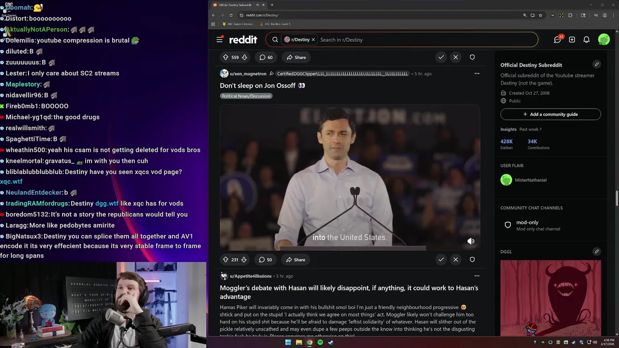Open the zoom magnifier in address bar
The image size is (619, 348).
point(525,15)
